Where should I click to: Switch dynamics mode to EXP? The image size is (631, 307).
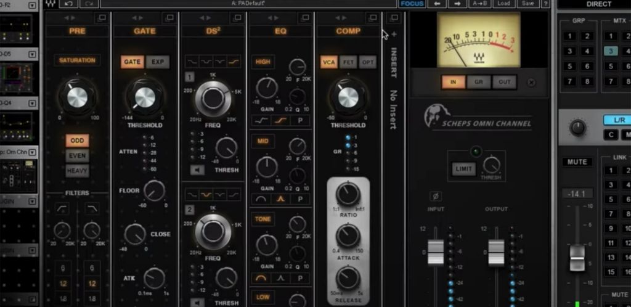tap(158, 62)
